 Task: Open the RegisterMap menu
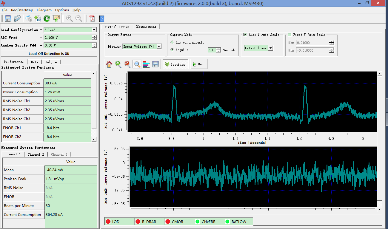pos(22,10)
